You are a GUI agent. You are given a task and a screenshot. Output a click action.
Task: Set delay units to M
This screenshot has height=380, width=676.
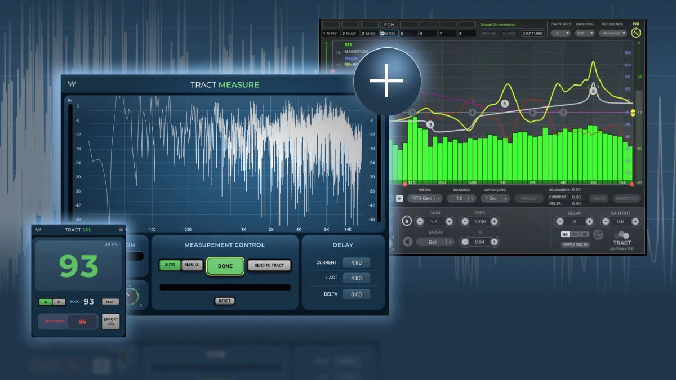(x=584, y=234)
